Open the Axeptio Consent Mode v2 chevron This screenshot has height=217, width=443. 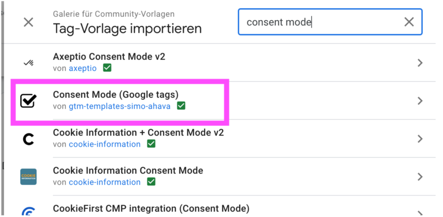pos(420,63)
